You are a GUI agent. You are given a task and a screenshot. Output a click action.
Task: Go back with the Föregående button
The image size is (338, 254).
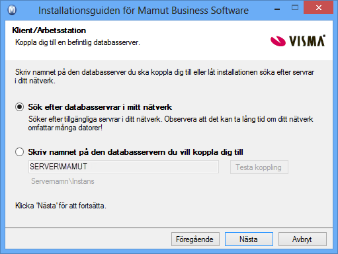tap(195, 239)
